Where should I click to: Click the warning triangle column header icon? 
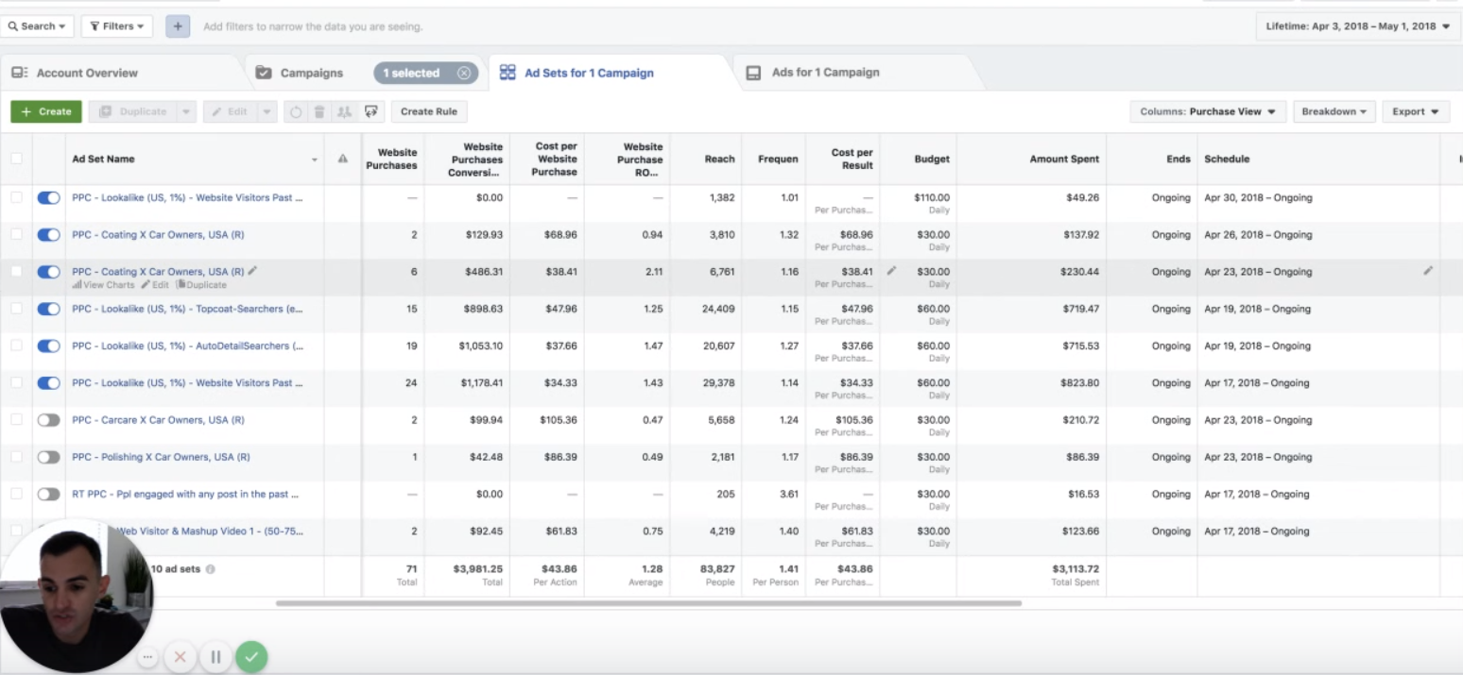click(x=342, y=160)
